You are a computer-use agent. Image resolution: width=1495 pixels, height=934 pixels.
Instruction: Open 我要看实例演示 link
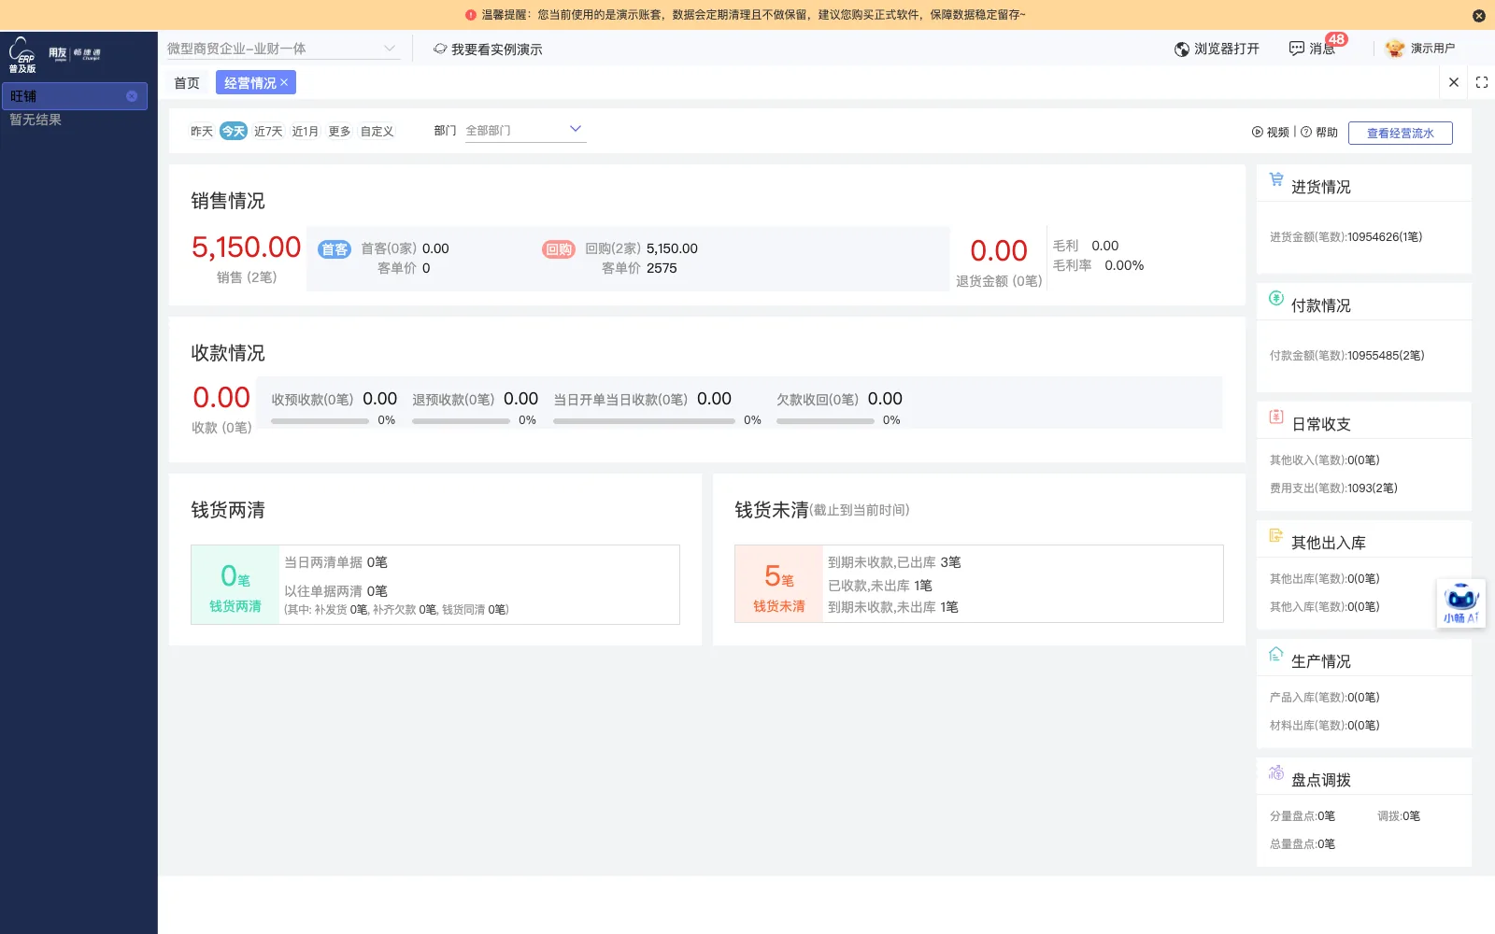click(488, 50)
